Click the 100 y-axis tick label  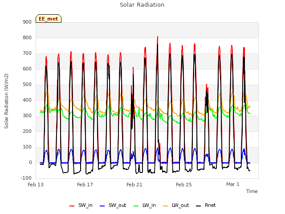(27, 147)
